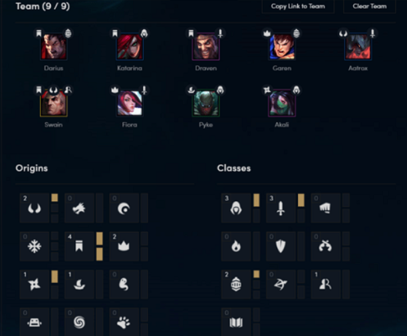Click the Noble crown origin icon
Screen dimensions: 407x336
pos(124,246)
